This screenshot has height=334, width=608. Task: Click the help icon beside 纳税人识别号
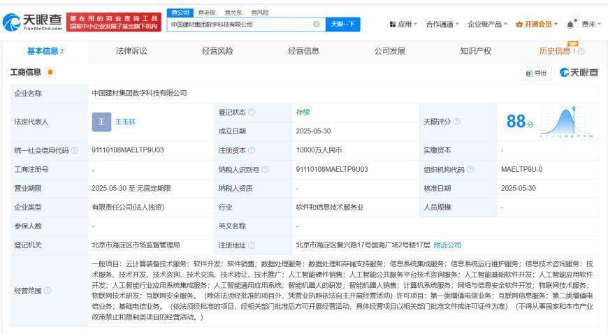266,170
